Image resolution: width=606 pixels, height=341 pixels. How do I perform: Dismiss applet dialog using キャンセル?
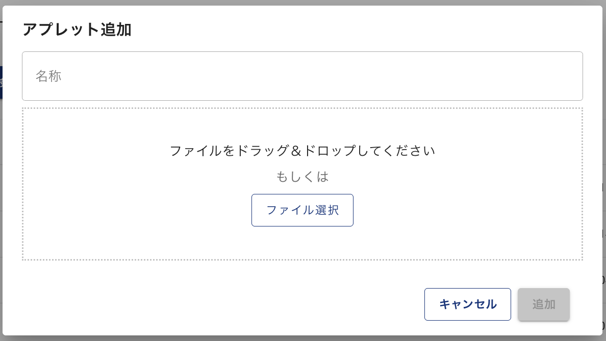[468, 304]
